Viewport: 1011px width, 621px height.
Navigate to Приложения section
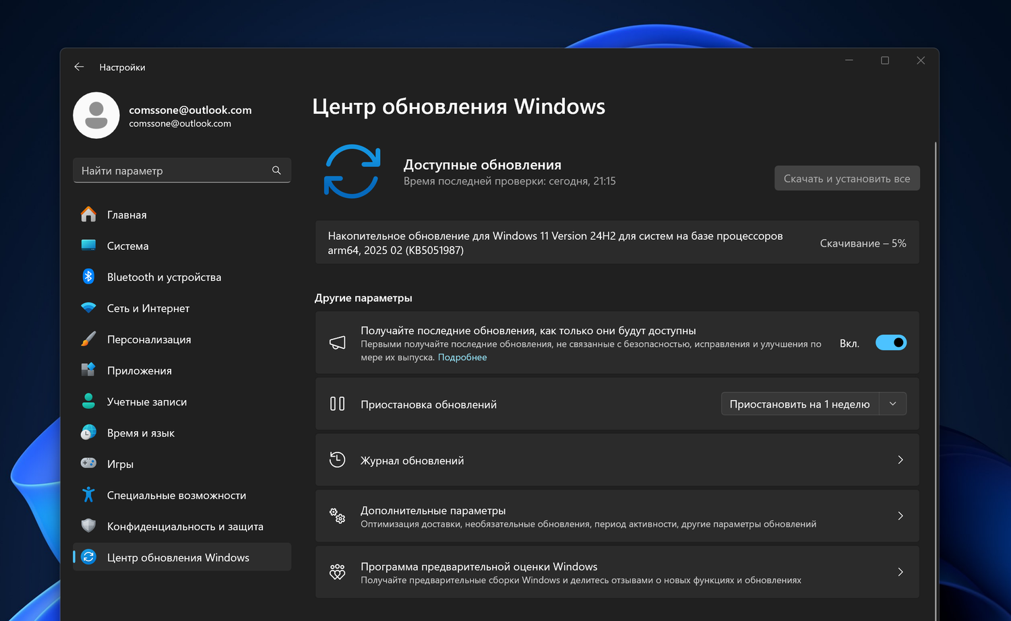(182, 370)
